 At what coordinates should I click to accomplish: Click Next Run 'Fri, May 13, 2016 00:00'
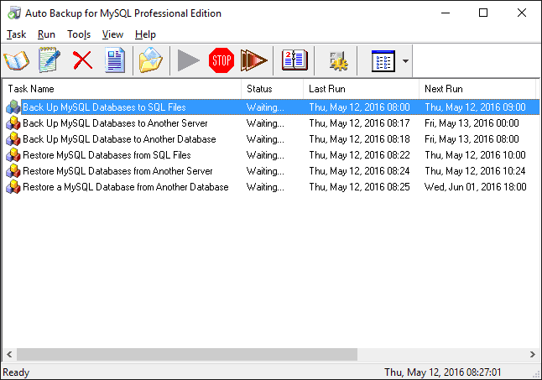tap(472, 123)
